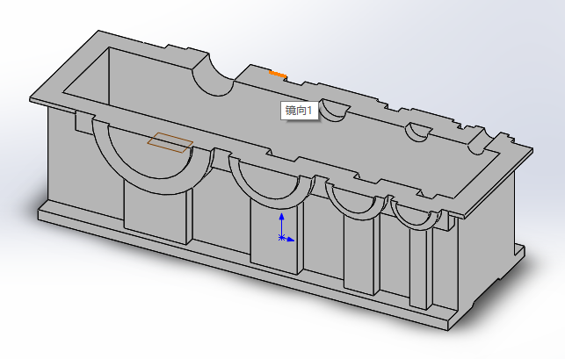Select the orange sketch rectangle on inner wall
The image size is (565, 359).
tap(170, 142)
